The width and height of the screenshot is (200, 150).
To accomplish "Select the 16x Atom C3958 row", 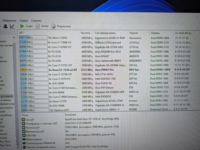I will 105,38.
